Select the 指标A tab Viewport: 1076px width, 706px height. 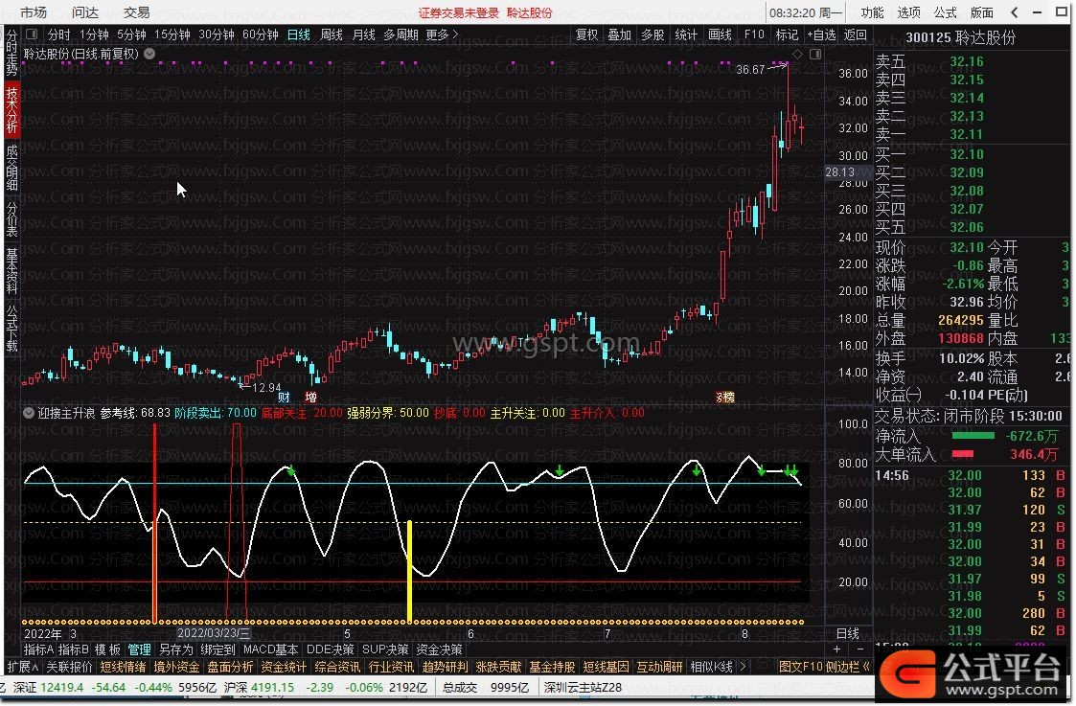pos(39,649)
